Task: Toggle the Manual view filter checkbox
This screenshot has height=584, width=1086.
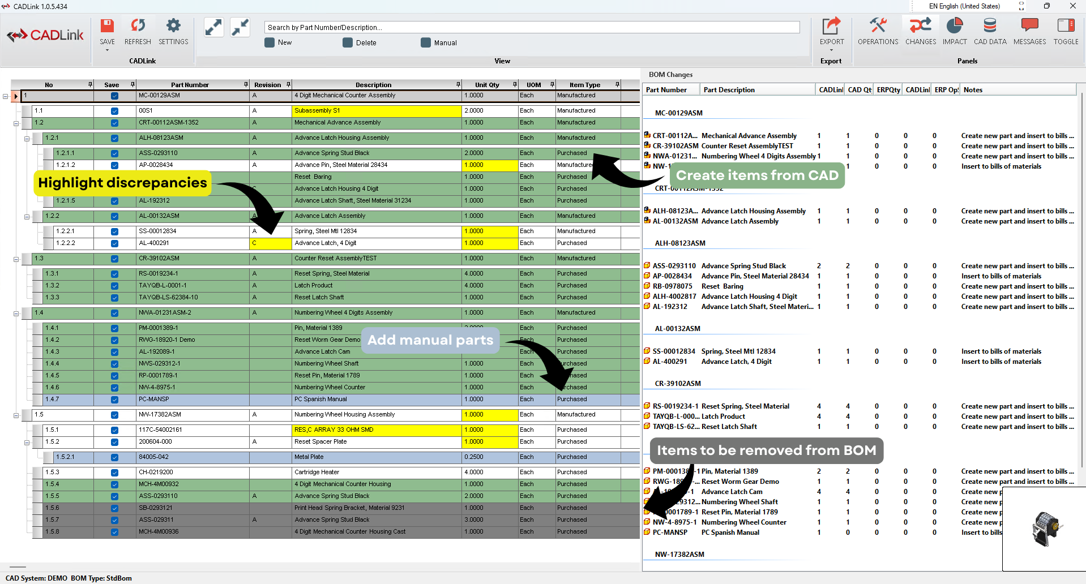Action: click(426, 43)
